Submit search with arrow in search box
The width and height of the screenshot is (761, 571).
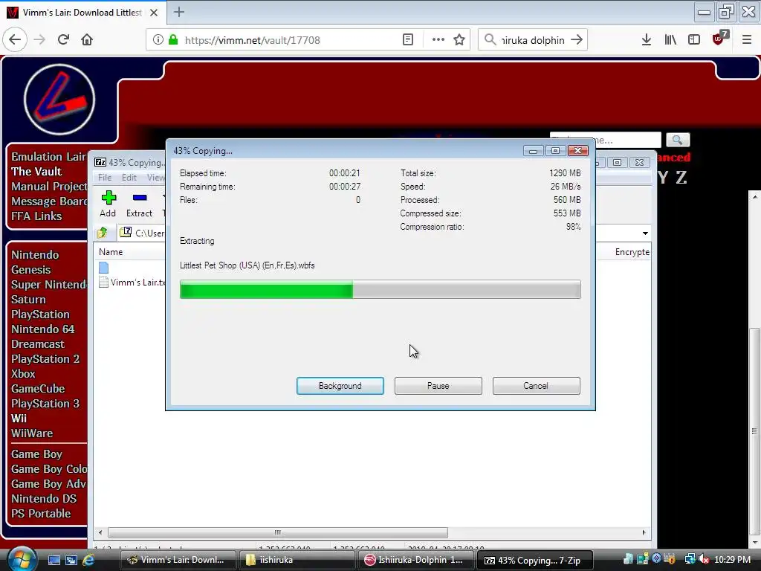pyautogui.click(x=577, y=40)
